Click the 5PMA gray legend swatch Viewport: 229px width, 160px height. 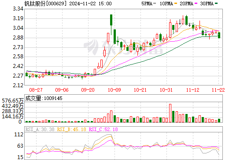point(155,4)
